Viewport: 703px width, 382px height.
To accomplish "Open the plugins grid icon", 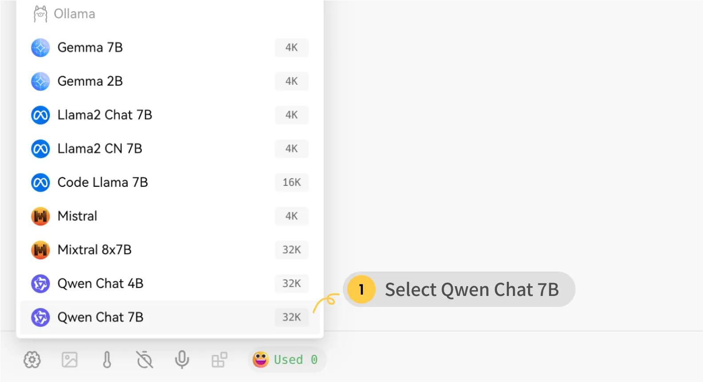I will coord(219,360).
